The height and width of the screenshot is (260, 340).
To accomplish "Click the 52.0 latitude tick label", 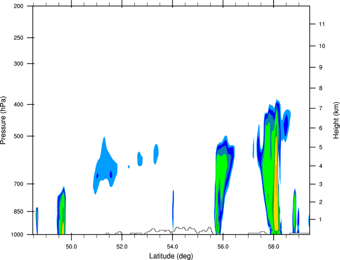I will click(x=122, y=247).
